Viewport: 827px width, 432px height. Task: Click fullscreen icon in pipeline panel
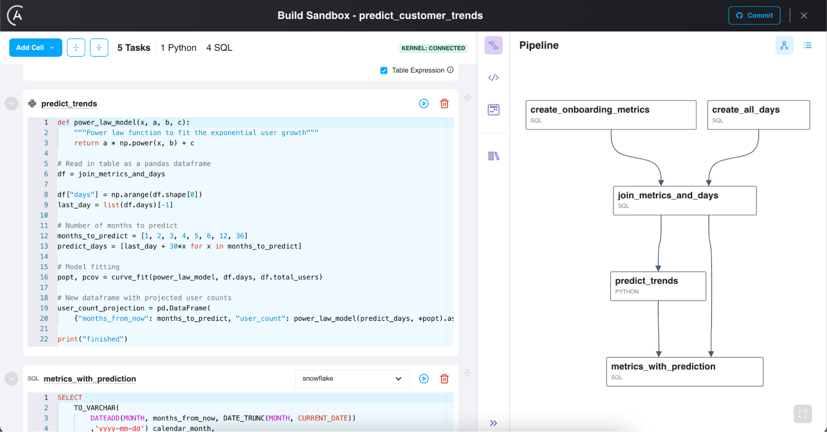coord(803,414)
